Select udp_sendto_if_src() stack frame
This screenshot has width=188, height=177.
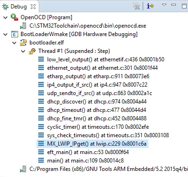(x=99, y=93)
